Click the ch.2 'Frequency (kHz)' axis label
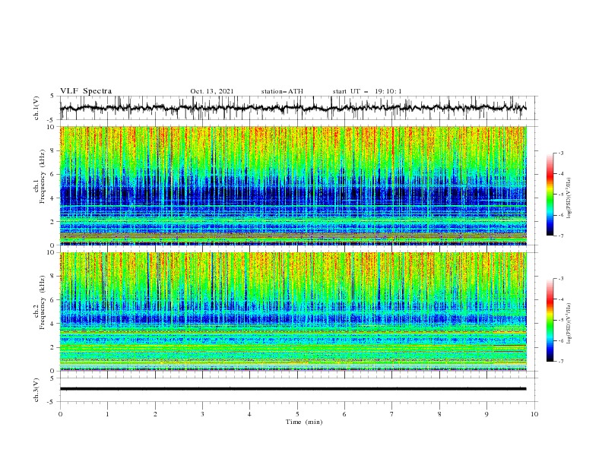602x465 pixels. pyautogui.click(x=42, y=302)
